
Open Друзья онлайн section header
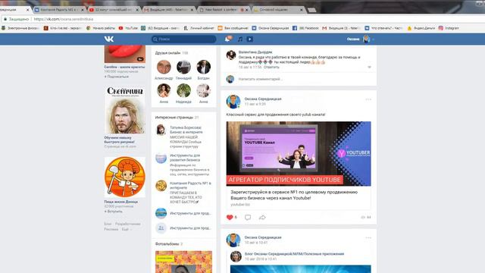coord(172,53)
